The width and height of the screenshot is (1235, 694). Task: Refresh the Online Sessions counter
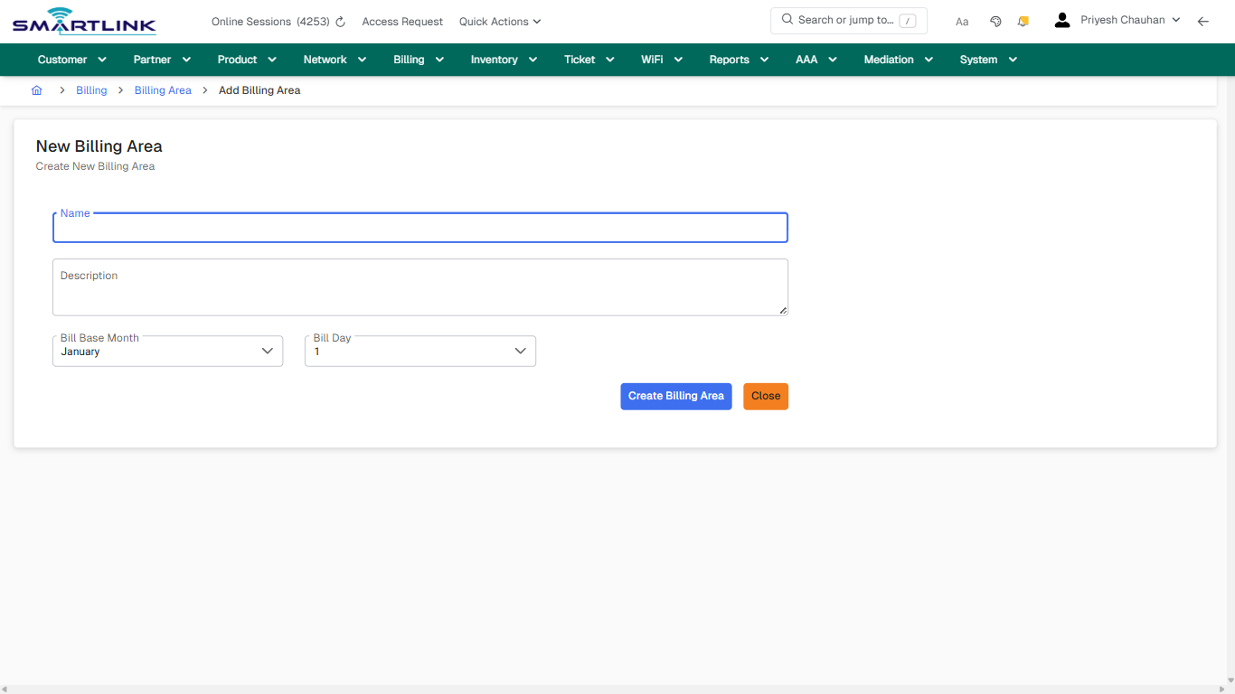pos(340,21)
